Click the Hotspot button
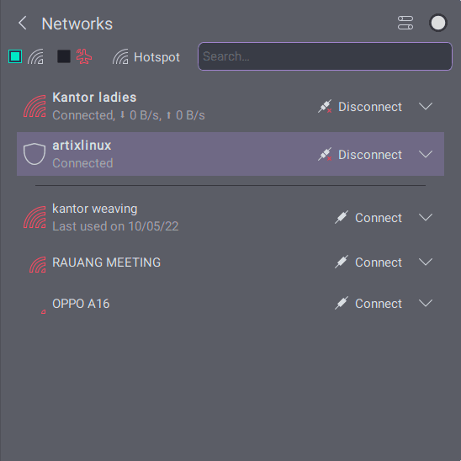Image resolution: width=461 pixels, height=461 pixels. (x=146, y=56)
